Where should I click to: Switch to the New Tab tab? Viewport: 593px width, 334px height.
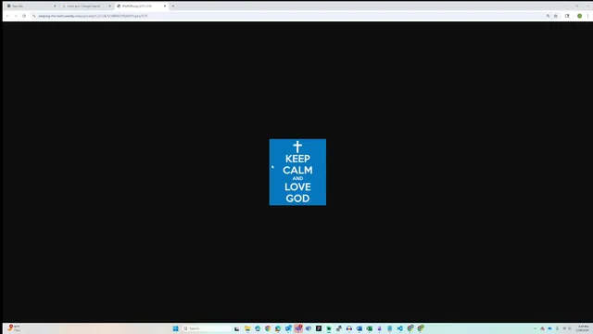click(x=31, y=6)
